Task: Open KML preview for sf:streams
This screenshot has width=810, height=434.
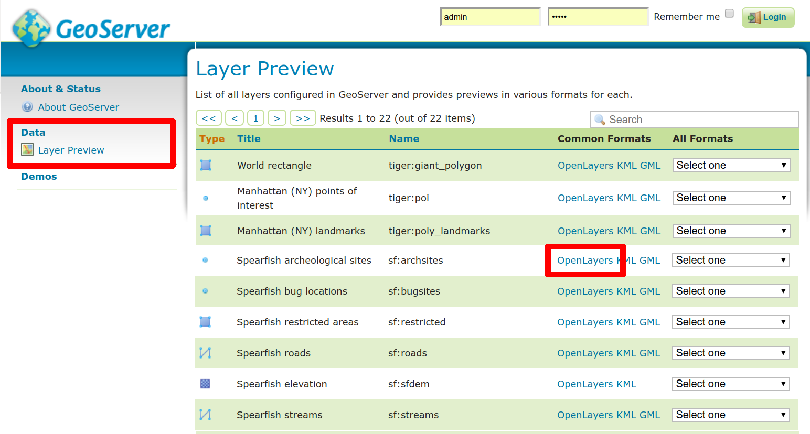Action: (x=626, y=415)
